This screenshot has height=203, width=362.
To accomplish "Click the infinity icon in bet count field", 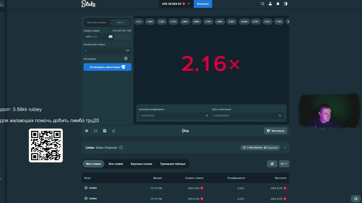I will point(128,51).
